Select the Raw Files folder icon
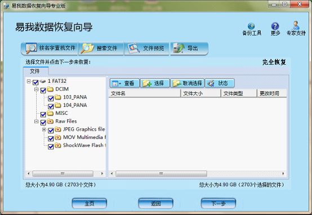This screenshot has height=215, width=312. 50,121
